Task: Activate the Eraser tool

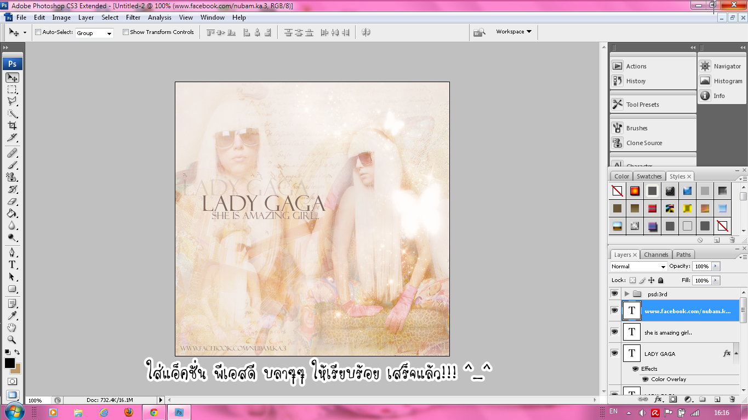Action: pos(12,202)
